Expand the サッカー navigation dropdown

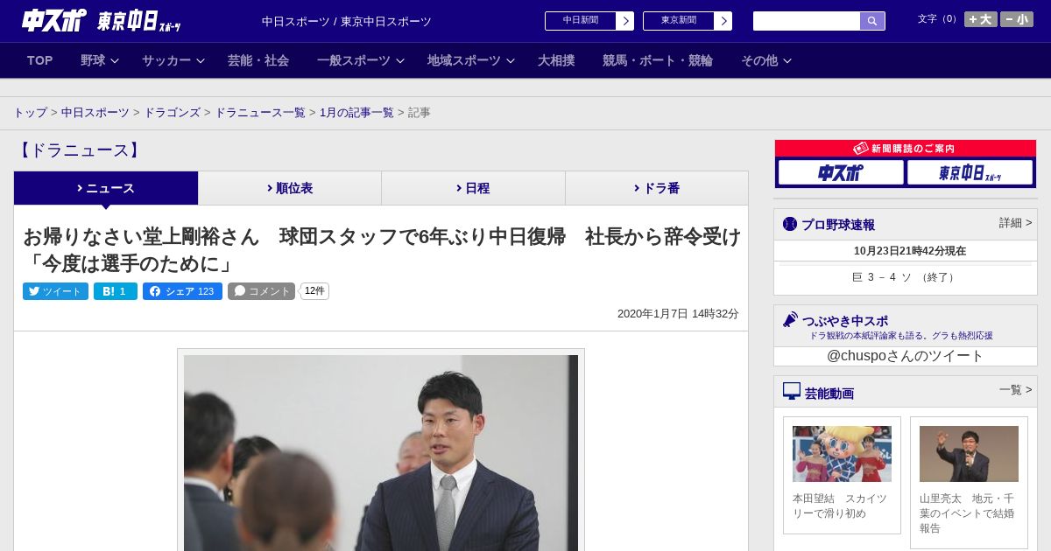point(173,60)
